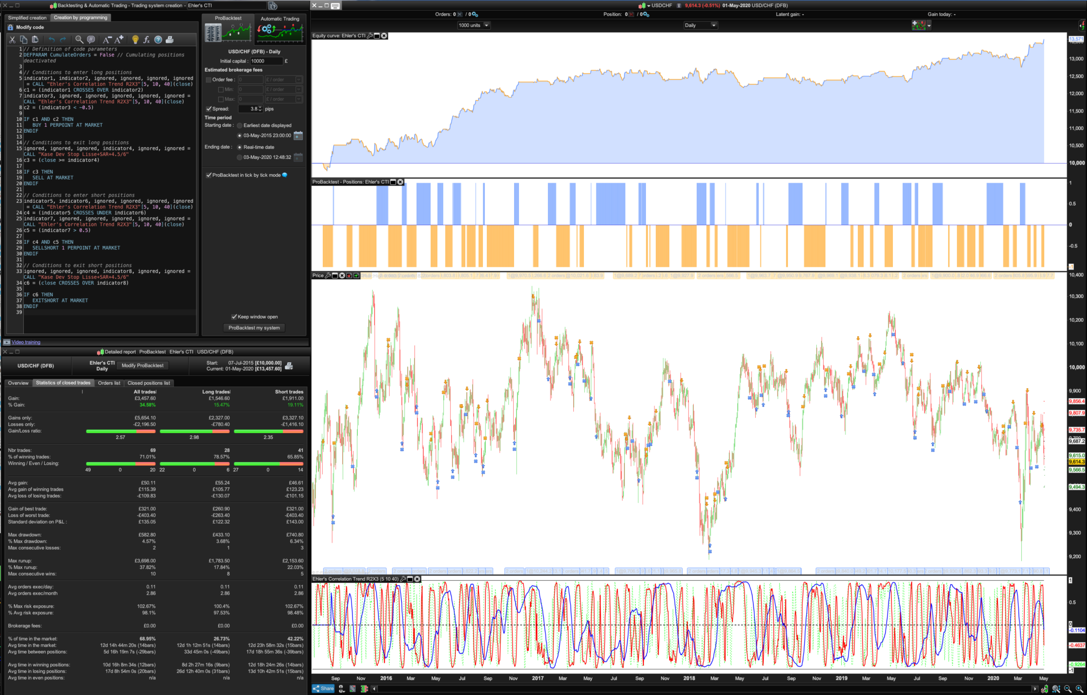Click the Initial capital input field
Image resolution: width=1087 pixels, height=695 pixels.
pyautogui.click(x=266, y=61)
